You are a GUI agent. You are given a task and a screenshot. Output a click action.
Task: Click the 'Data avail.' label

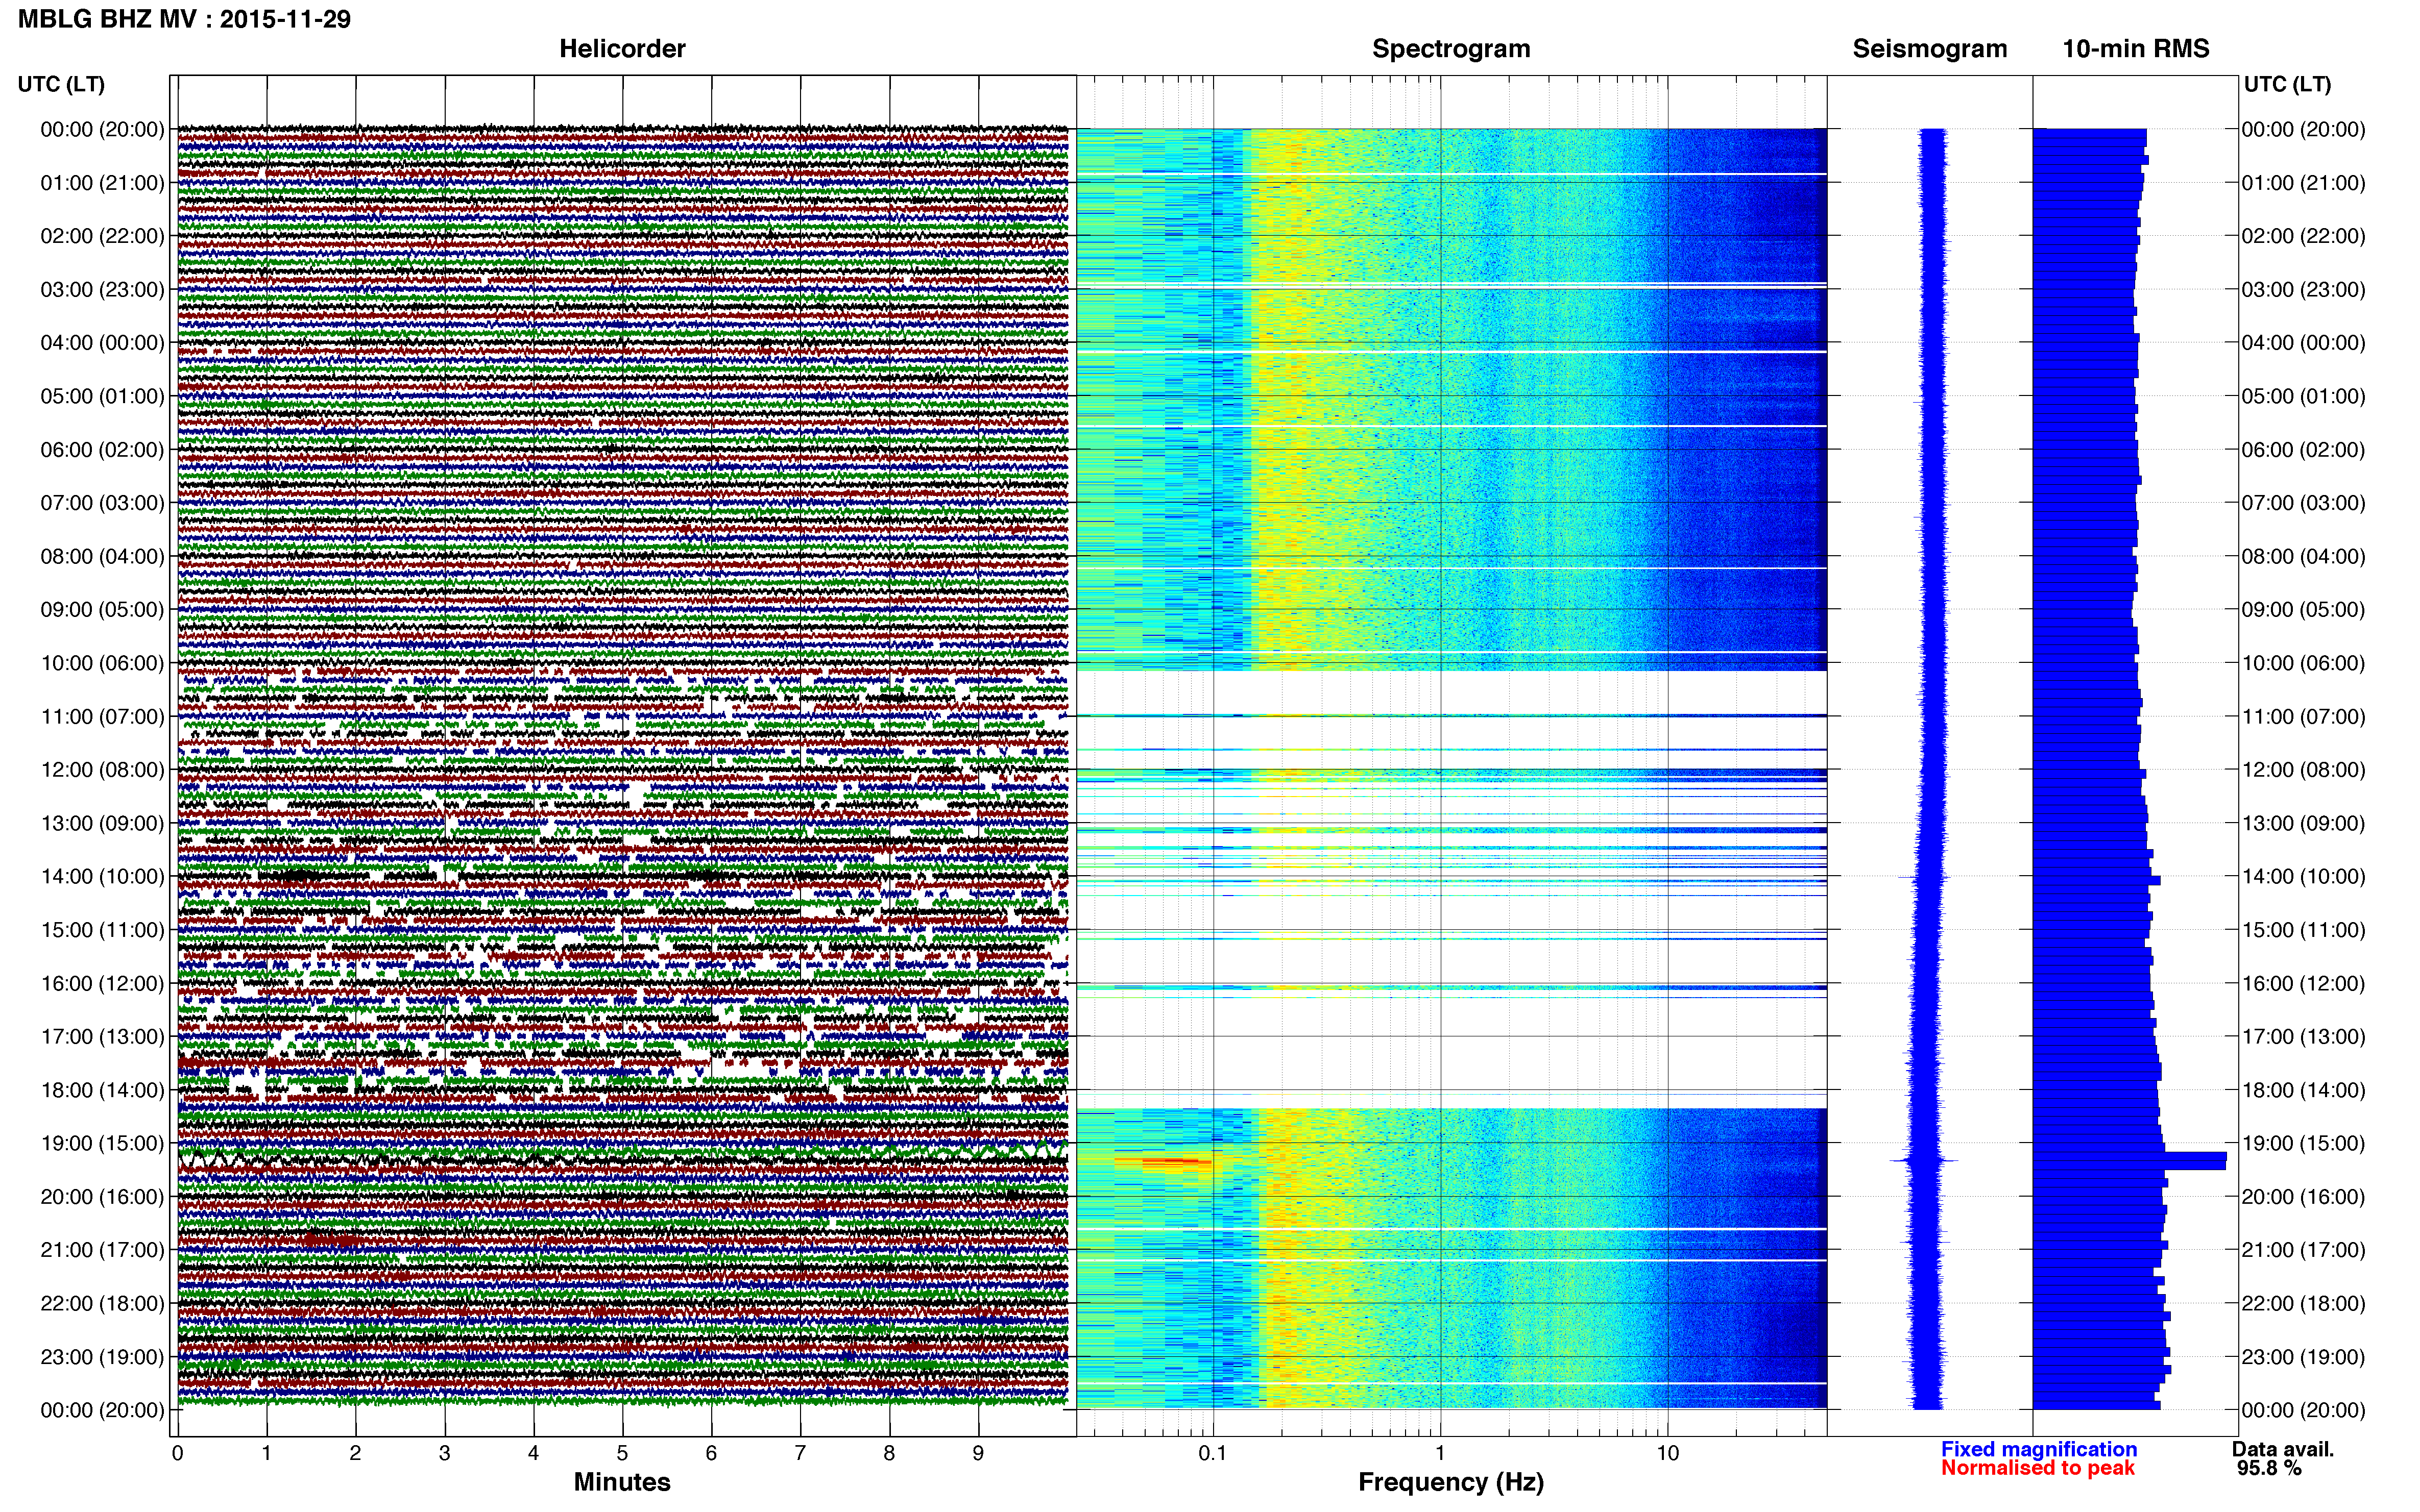pos(2283,1449)
